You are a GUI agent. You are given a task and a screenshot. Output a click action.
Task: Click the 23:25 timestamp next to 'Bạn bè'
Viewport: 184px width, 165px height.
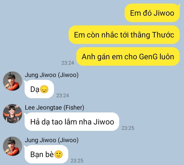pos(77,161)
